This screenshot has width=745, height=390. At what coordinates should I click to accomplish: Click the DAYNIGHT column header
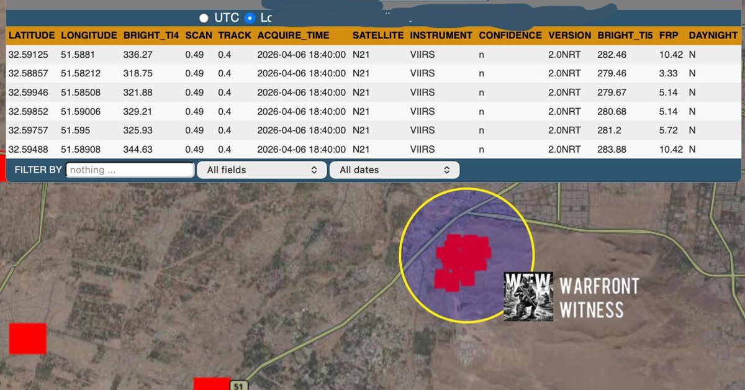point(713,35)
